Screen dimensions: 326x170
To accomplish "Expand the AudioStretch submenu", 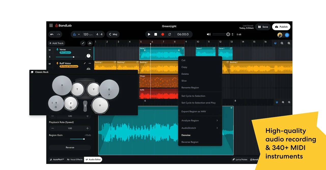I will pyautogui.click(x=200, y=128).
